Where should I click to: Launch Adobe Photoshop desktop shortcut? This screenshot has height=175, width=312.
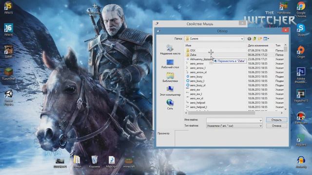pos(301,75)
